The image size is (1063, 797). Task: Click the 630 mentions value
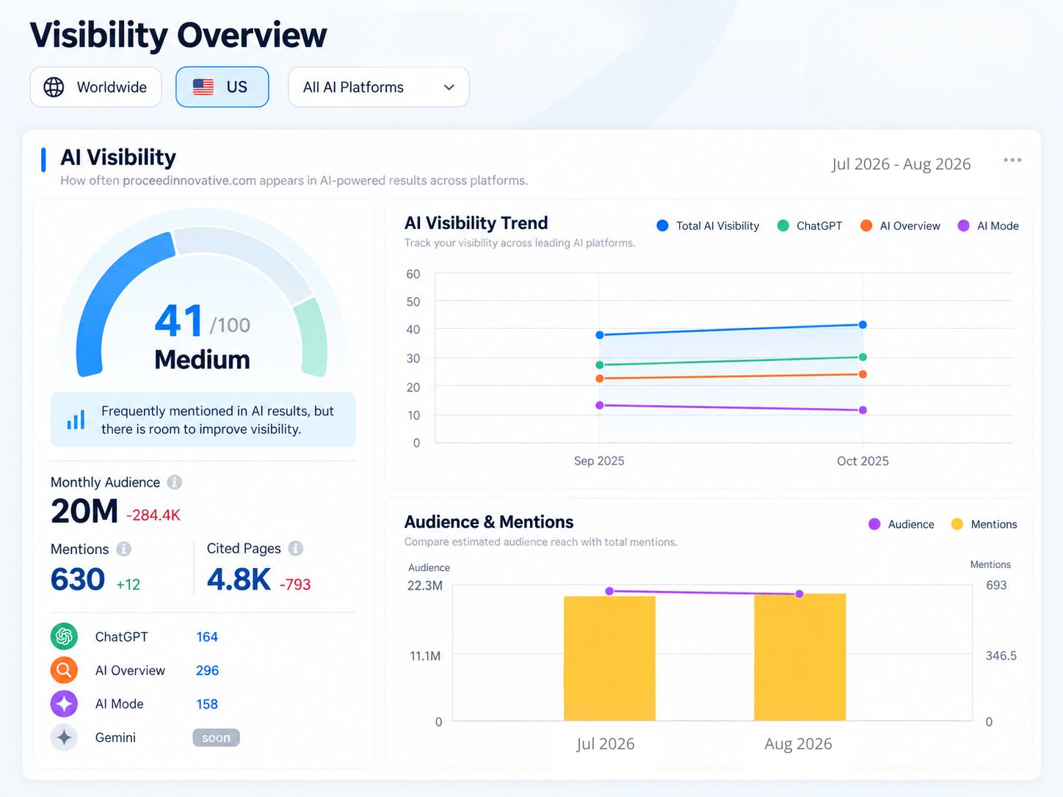[x=78, y=580]
